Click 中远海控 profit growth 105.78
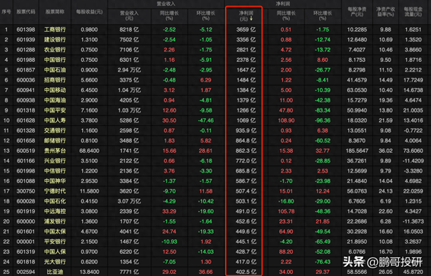 (286, 211)
